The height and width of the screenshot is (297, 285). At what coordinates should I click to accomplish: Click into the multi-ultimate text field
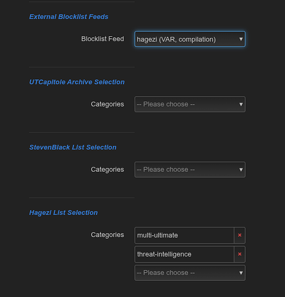pyautogui.click(x=184, y=235)
